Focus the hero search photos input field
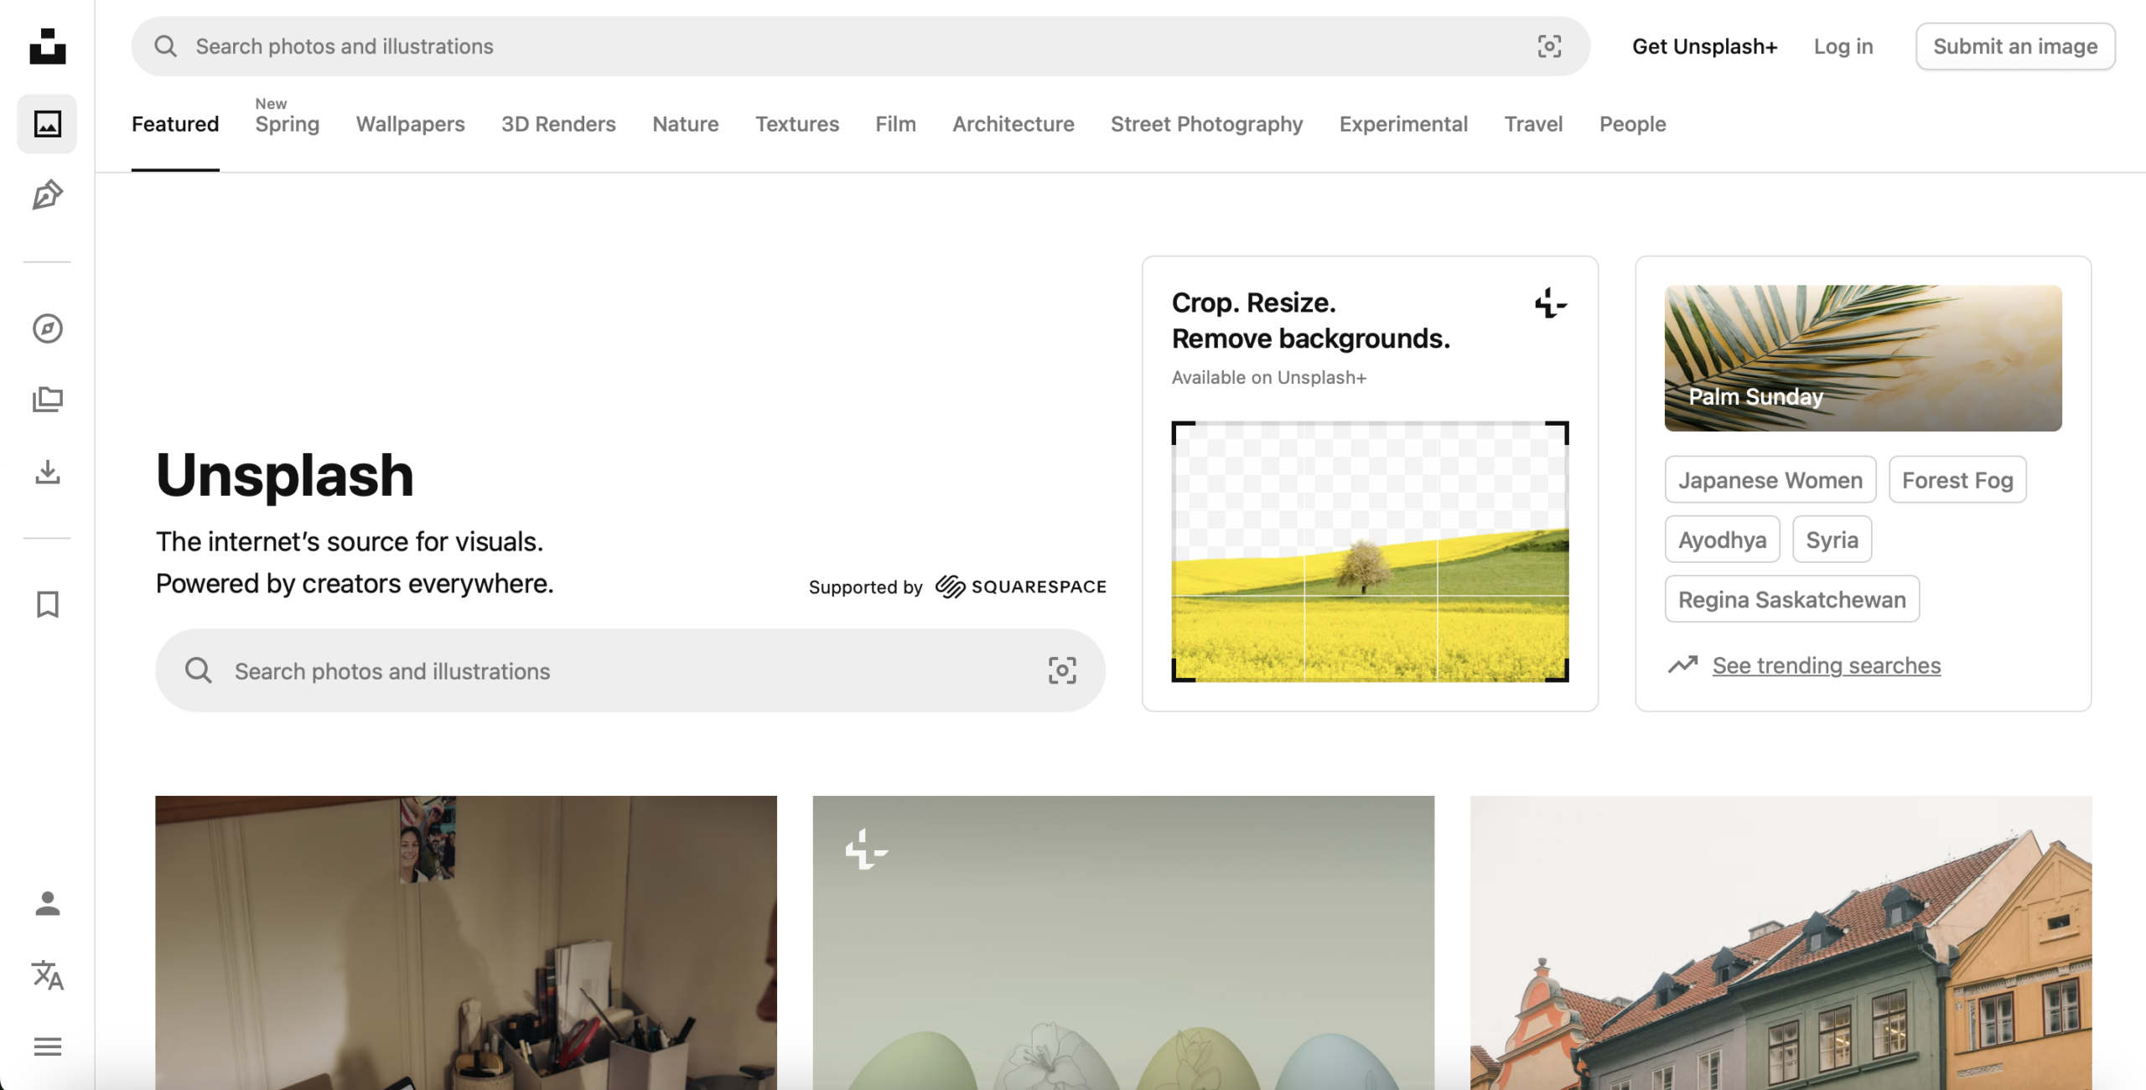This screenshot has height=1090, width=2146. tap(620, 671)
